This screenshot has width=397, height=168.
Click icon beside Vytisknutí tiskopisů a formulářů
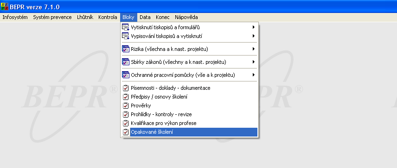pyautogui.click(x=126, y=27)
